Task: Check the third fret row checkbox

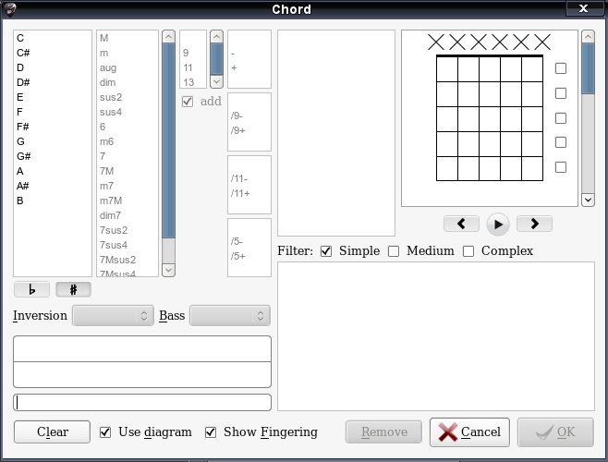Action: 561,118
